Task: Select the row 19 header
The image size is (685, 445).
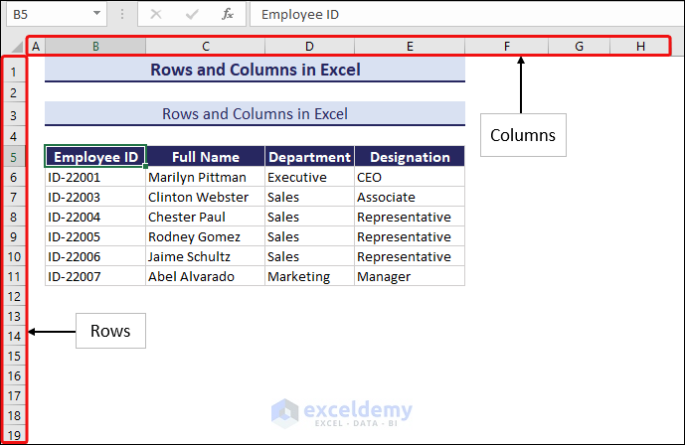Action: pyautogui.click(x=14, y=434)
